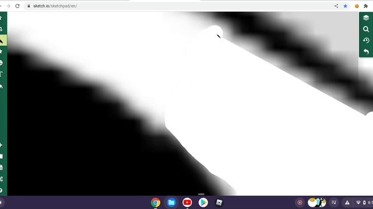The image size is (373, 209).
Task: Click the red screen recording indicator
Action: click(300, 203)
